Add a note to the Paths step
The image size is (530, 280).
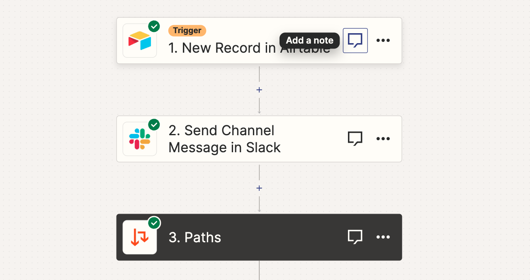[355, 237]
